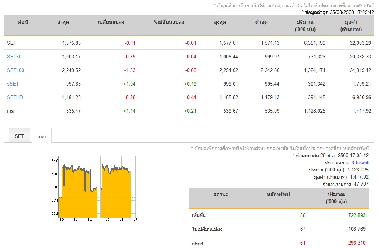Open the SET100 index link
Image resolution: width=378 pixels, height=248 pixels.
pos(15,70)
